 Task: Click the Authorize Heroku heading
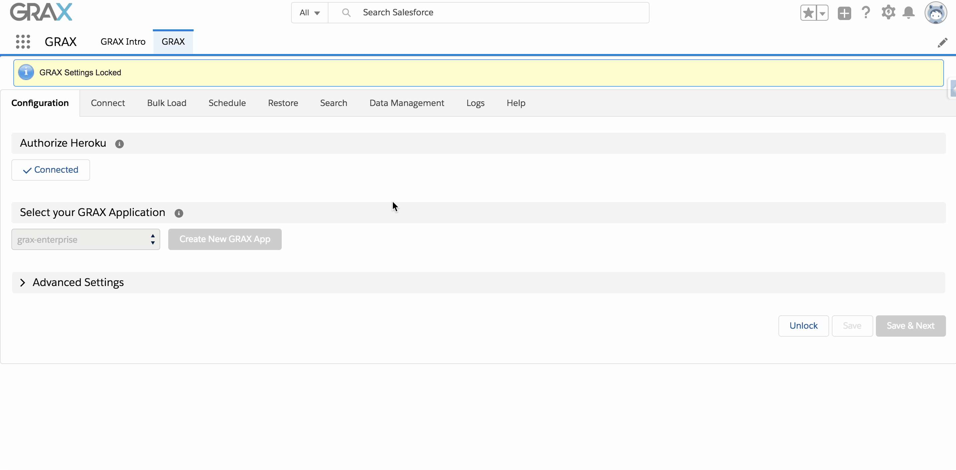tap(63, 143)
